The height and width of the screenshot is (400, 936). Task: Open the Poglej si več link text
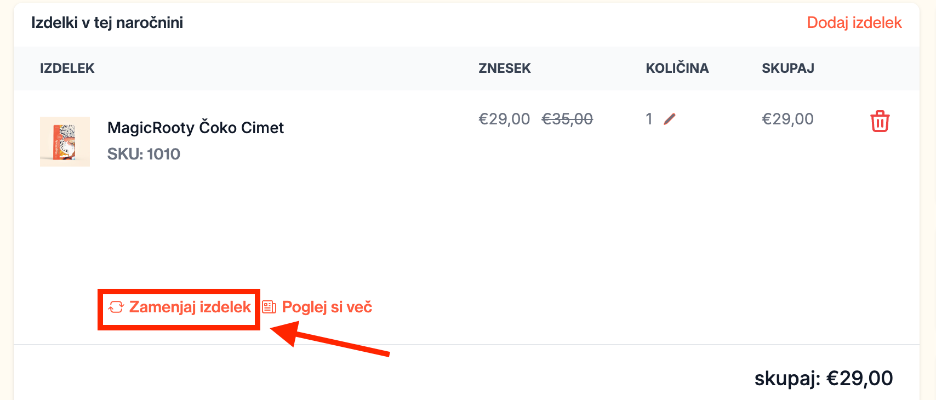[x=327, y=307]
